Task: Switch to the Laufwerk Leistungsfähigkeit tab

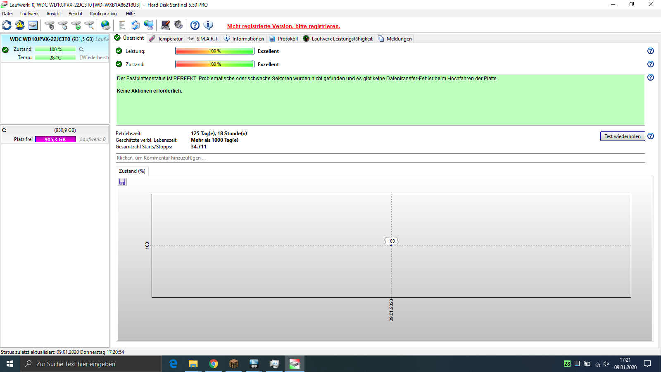Action: (x=338, y=39)
